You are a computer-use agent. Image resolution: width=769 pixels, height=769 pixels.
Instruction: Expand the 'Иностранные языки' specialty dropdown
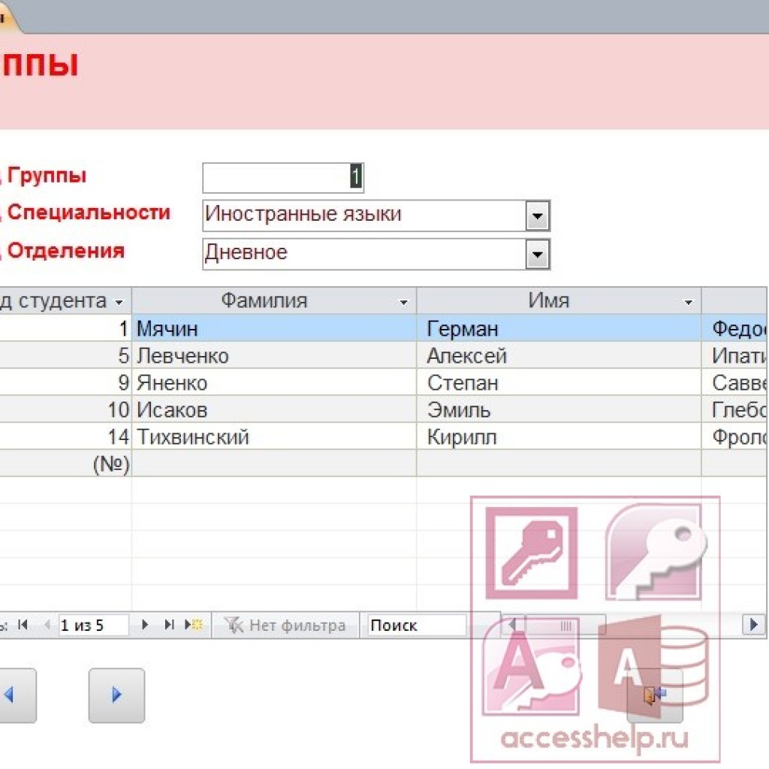pos(537,216)
